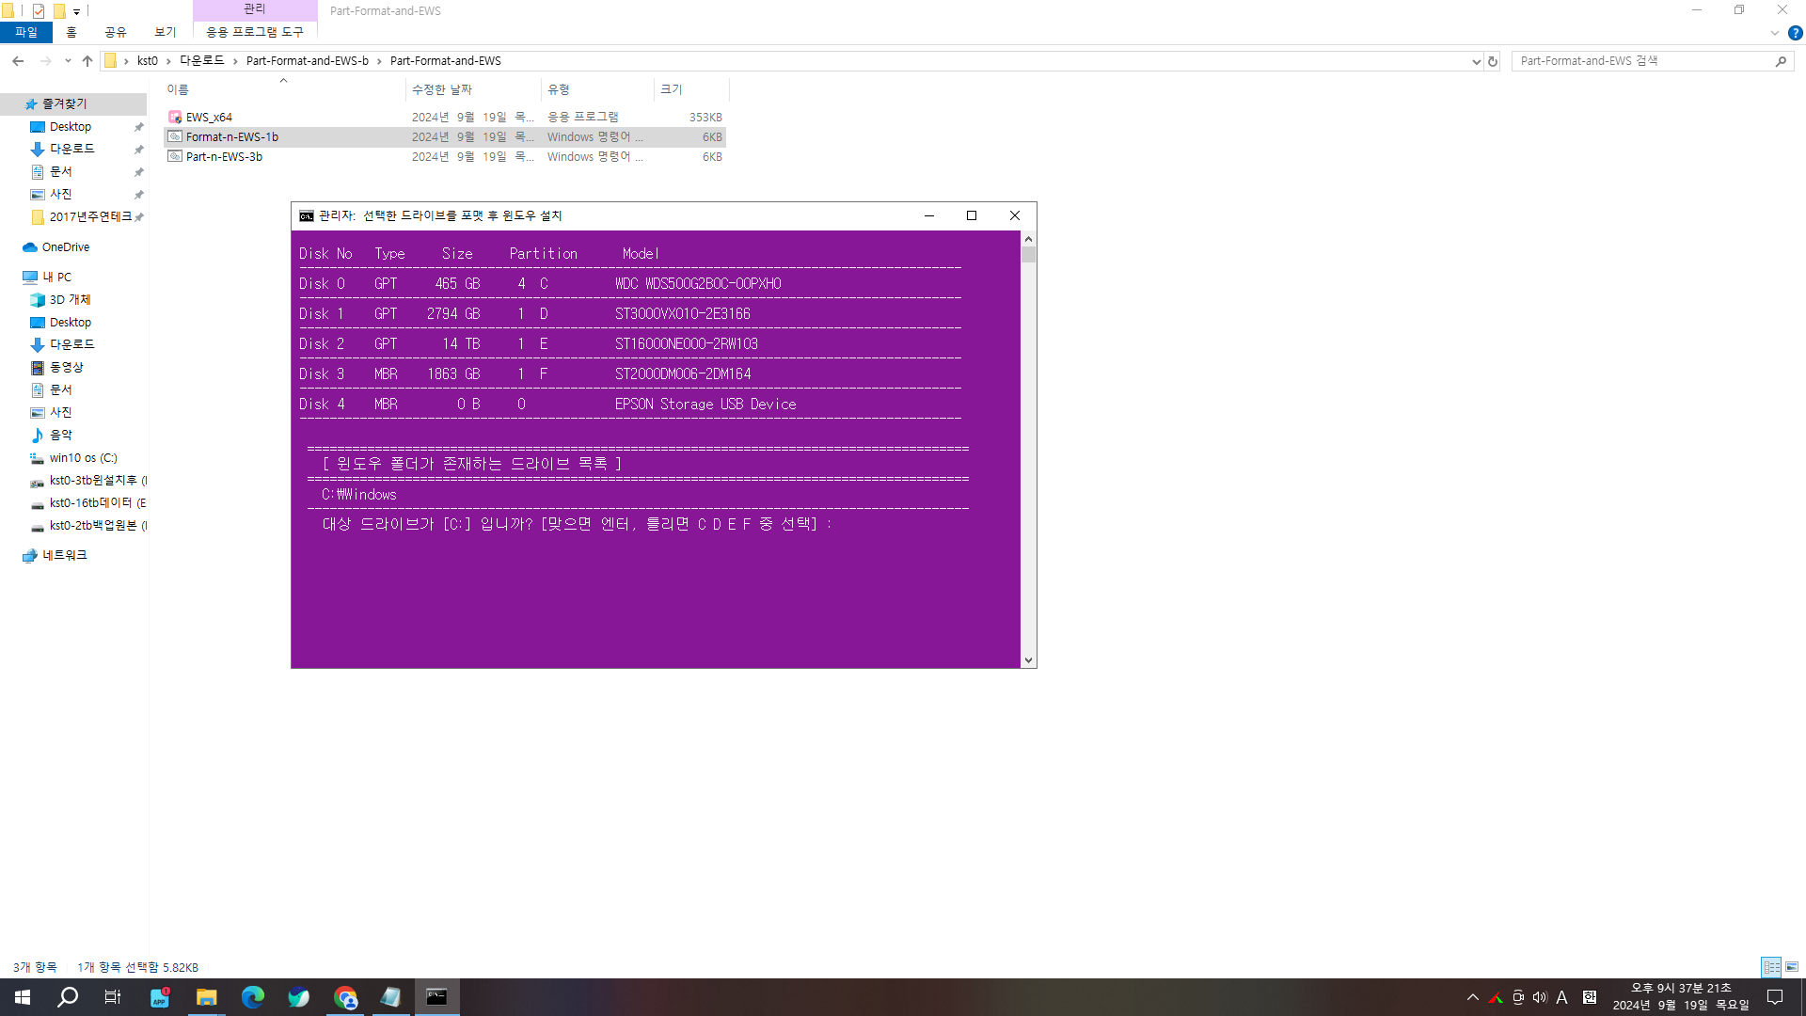Open console window system menu icon
This screenshot has width=1806, height=1016.
[307, 216]
